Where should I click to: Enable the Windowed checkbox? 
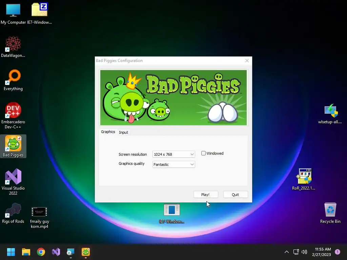203,153
